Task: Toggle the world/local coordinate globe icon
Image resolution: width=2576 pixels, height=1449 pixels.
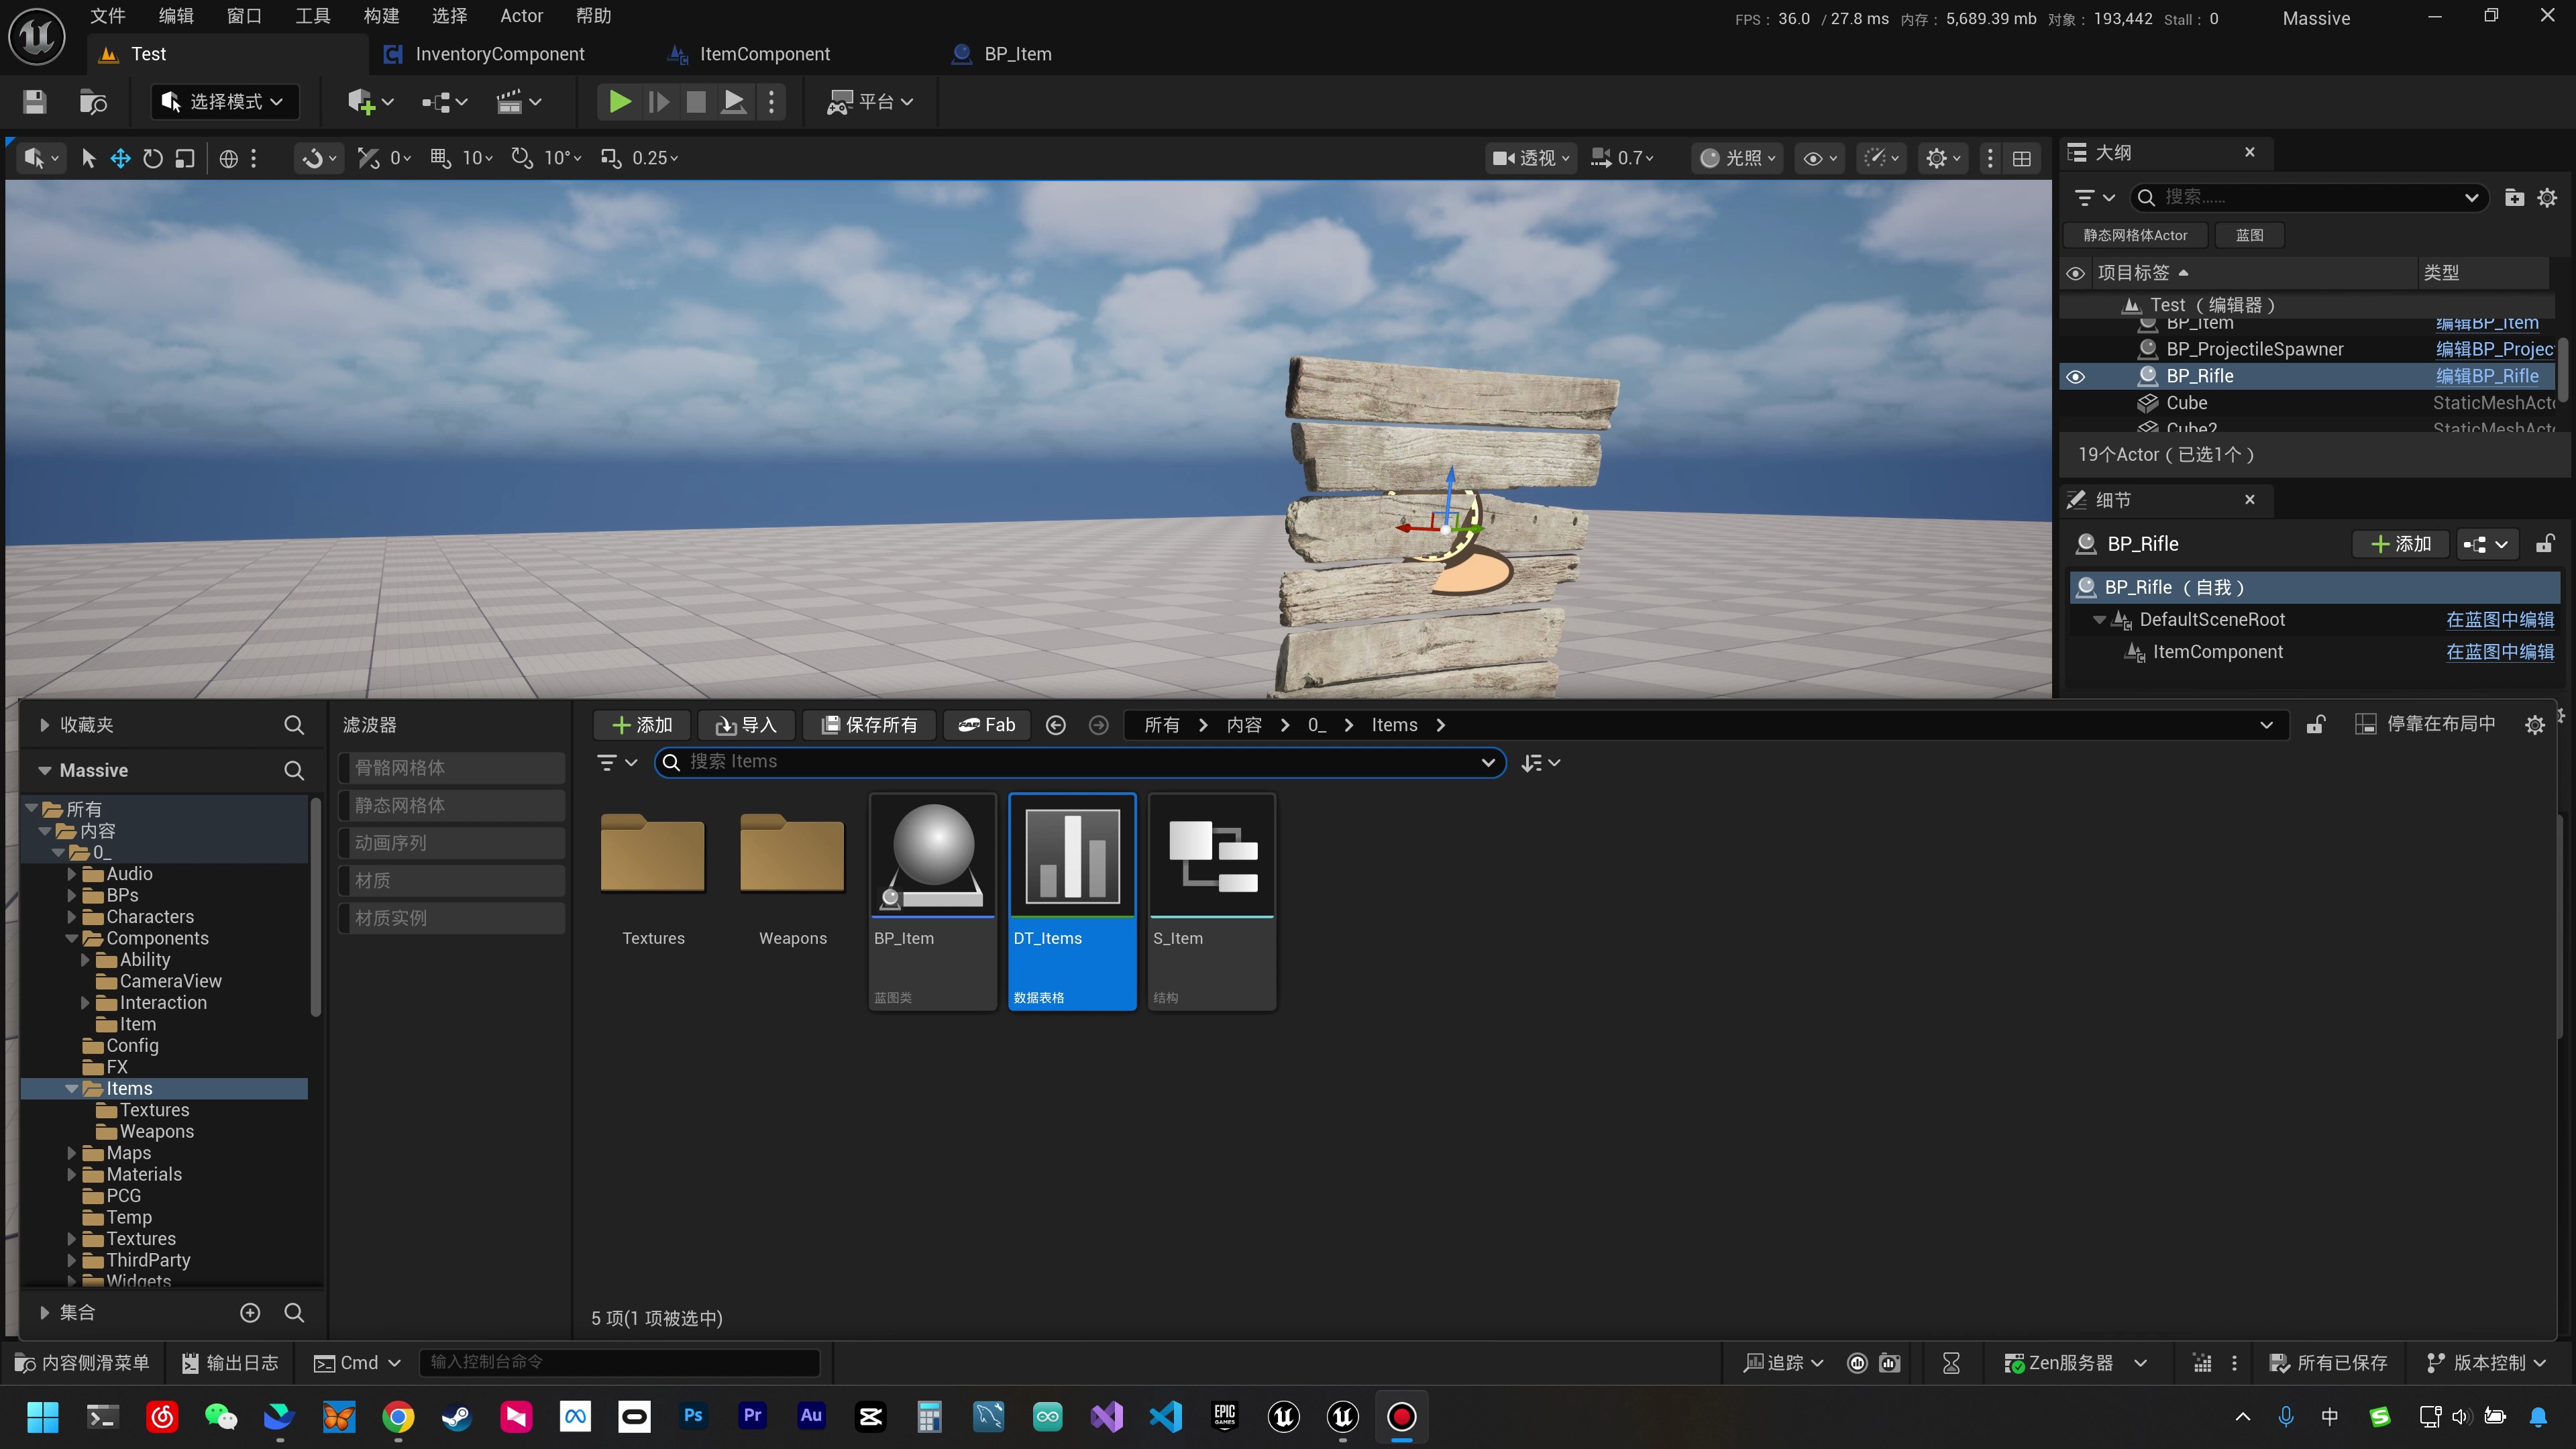Action: pyautogui.click(x=229, y=158)
